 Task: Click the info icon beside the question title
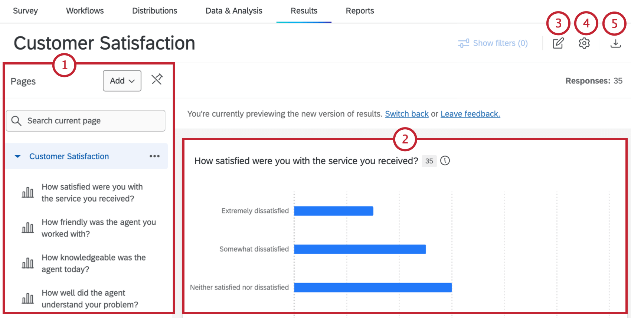445,160
